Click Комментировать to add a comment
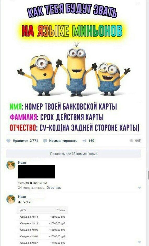 tap(63, 141)
